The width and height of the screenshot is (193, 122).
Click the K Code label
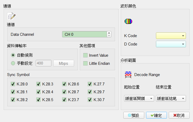(130, 36)
